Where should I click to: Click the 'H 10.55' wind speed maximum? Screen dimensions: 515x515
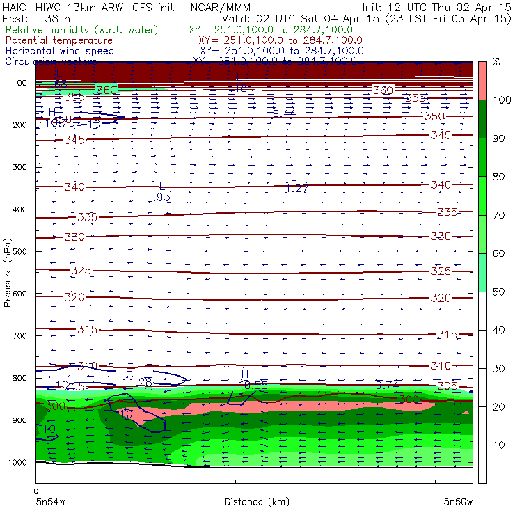click(253, 380)
